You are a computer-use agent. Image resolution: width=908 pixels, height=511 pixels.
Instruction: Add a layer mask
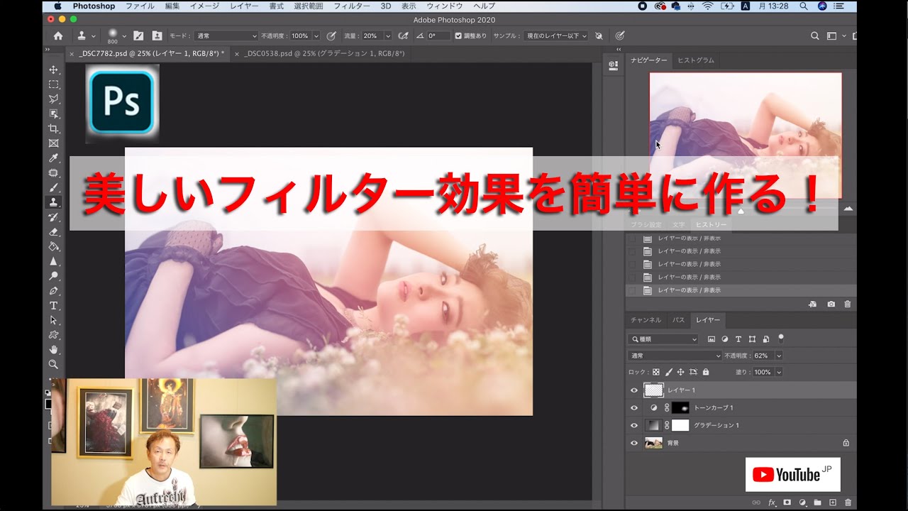pyautogui.click(x=787, y=502)
